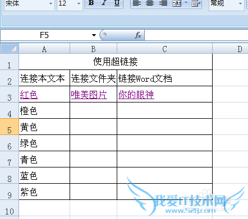Click the Insert Function fx button

pos(138,35)
